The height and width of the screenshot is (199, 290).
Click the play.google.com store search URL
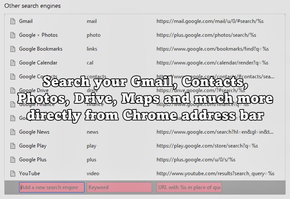pos(207,146)
